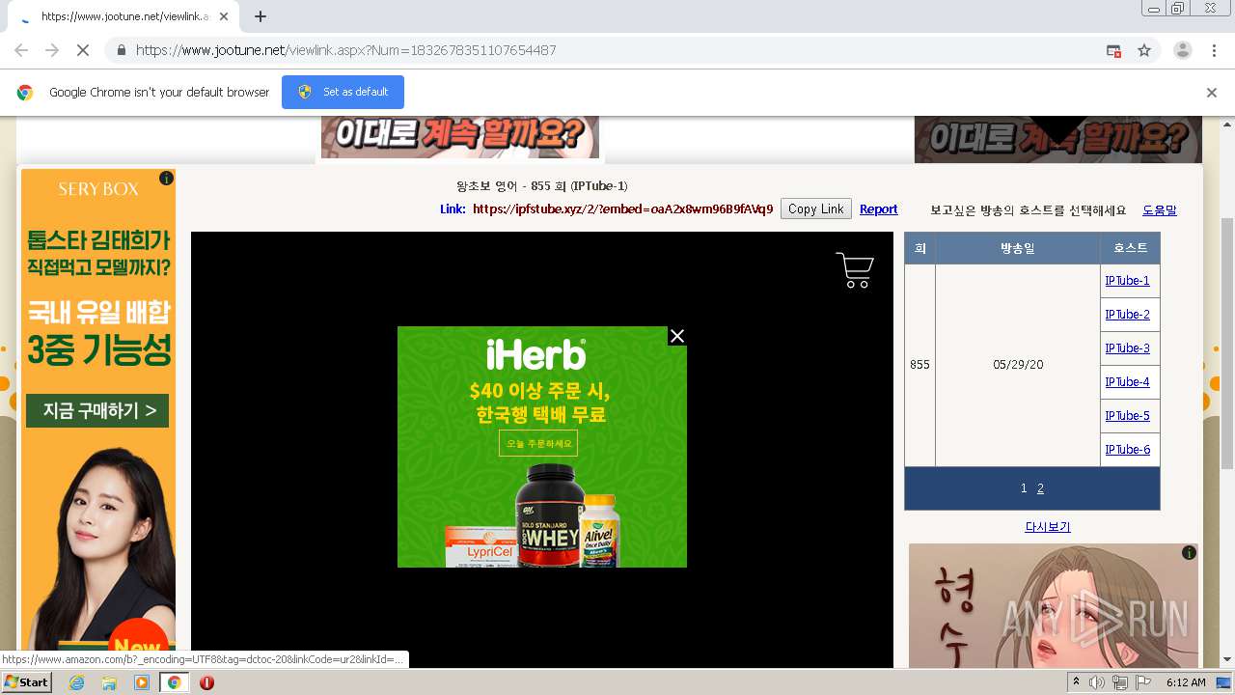Screen dimensions: 1235x695
Task: Open the 도움말 help link
Action: pos(1160,209)
